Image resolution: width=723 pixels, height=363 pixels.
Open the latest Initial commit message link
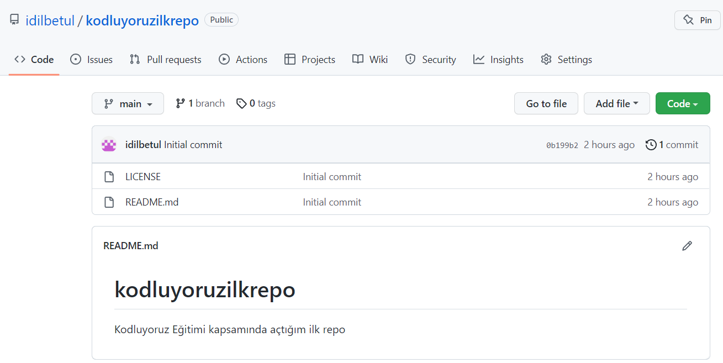(193, 145)
